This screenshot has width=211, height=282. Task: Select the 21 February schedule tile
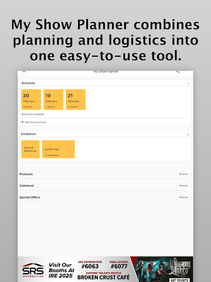point(76,100)
